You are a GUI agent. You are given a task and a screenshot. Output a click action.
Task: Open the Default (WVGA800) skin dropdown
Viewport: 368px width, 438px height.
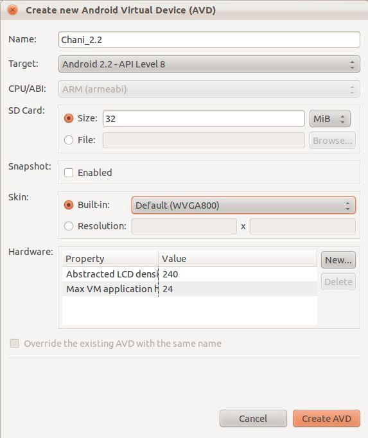(243, 206)
